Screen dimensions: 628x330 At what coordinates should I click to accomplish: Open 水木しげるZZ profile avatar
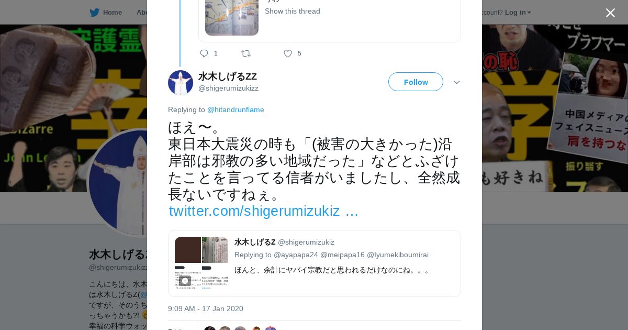pyautogui.click(x=181, y=83)
